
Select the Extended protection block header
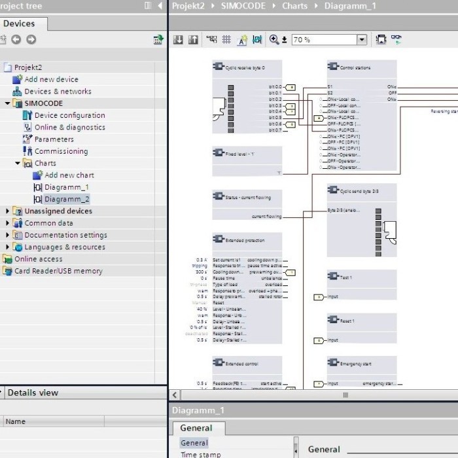tap(247, 240)
